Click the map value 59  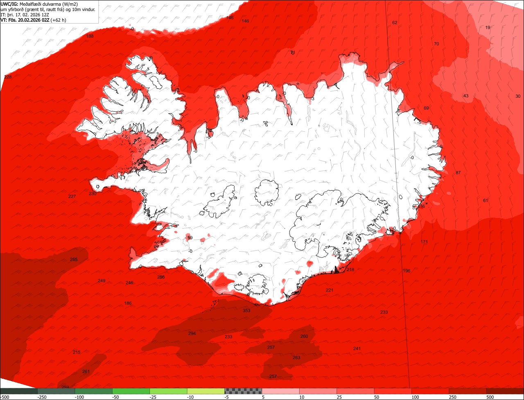pos(190,238)
